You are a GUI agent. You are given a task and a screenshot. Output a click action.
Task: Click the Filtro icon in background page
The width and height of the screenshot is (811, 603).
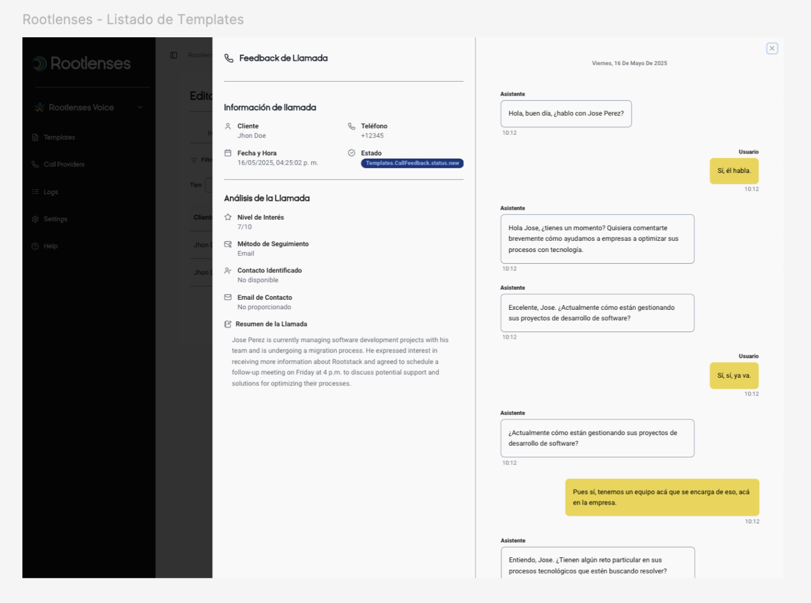tap(194, 160)
